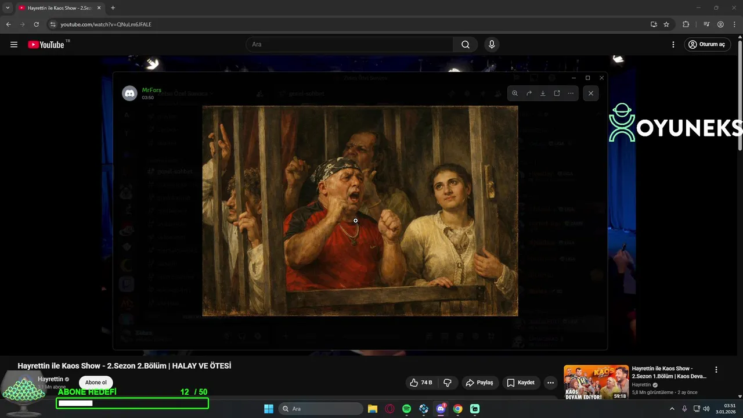This screenshot has width=743, height=418.
Task: Reload the page in Chrome
Action: (x=36, y=24)
